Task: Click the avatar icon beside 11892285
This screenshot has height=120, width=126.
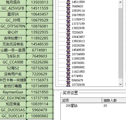Action: (68, 59)
